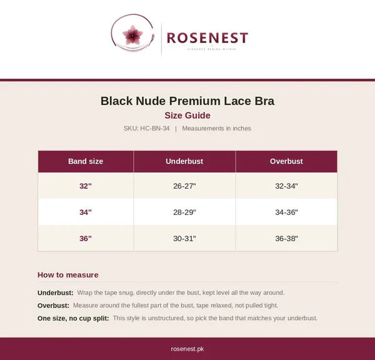Click the How to measure heading
Screen dimensions: 375x360
pyautogui.click(x=68, y=275)
